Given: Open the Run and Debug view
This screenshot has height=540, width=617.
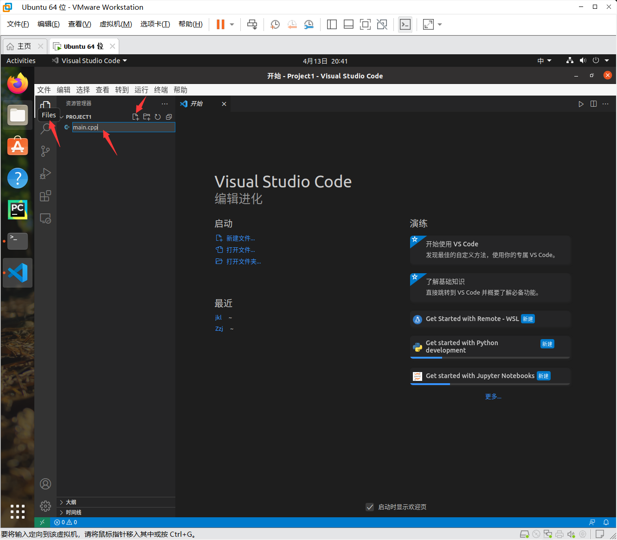Looking at the screenshot, I should pos(45,174).
